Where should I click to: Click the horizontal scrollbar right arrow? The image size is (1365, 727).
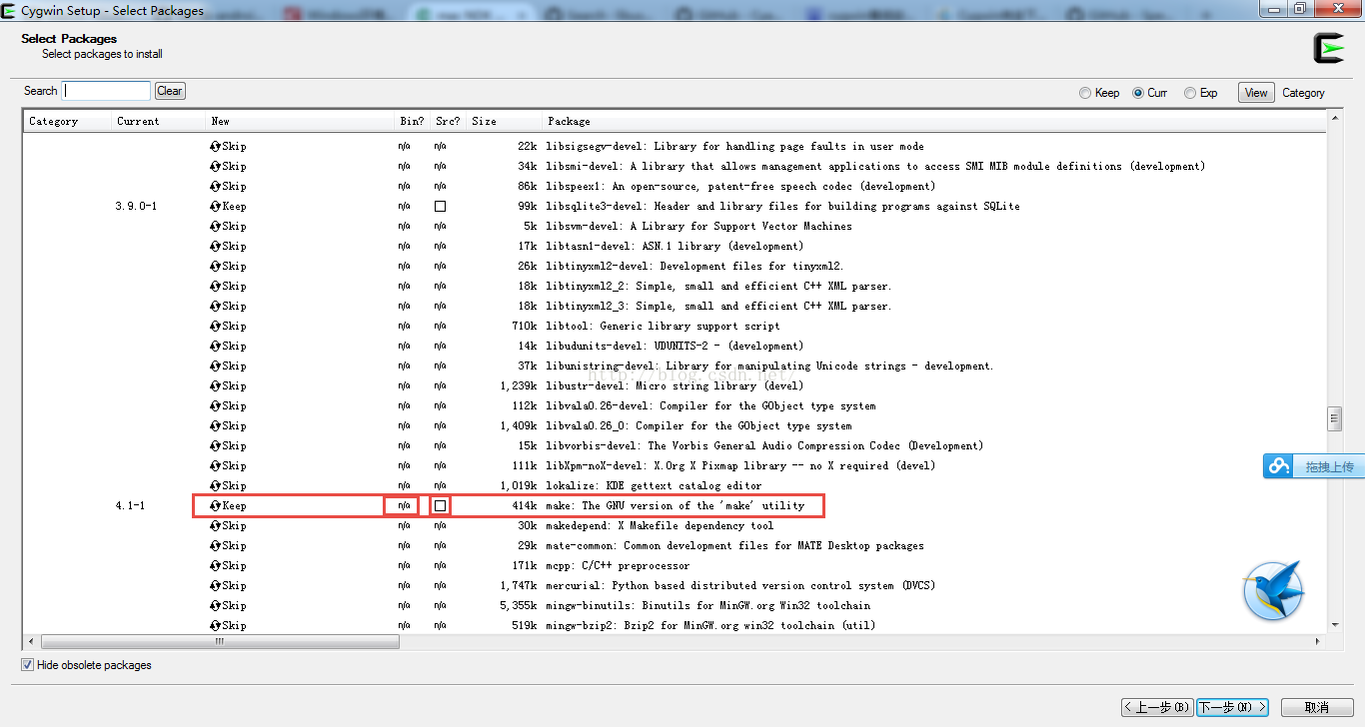[1319, 641]
